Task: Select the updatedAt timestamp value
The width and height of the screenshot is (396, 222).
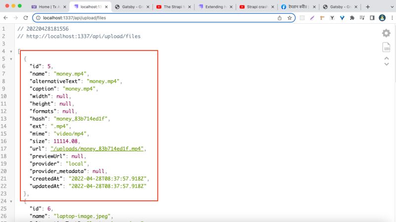Action: (107, 186)
